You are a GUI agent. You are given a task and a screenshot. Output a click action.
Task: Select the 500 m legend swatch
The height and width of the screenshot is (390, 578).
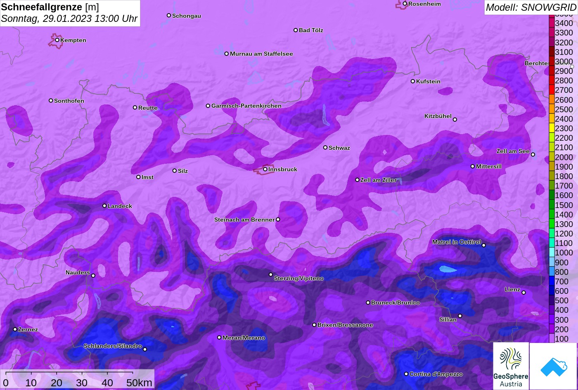[551, 300]
